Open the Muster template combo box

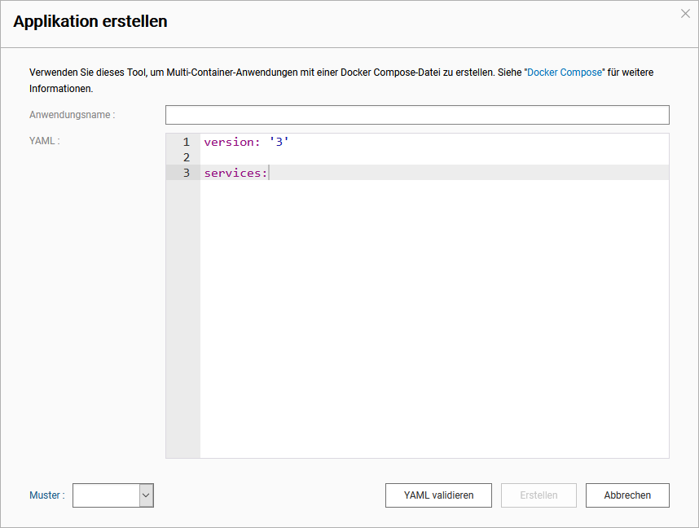[106, 495]
